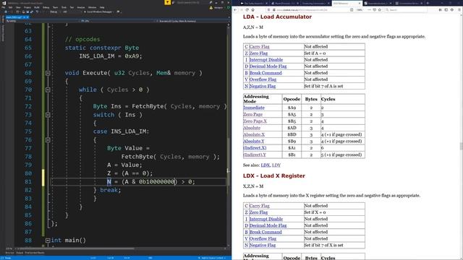Collapse the while loop at line 70
This screenshot has height=260, width=463.
(x=48, y=90)
